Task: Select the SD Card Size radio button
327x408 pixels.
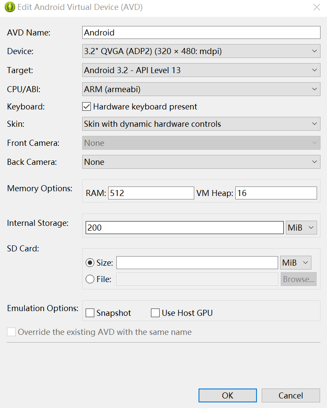Action: click(90, 263)
